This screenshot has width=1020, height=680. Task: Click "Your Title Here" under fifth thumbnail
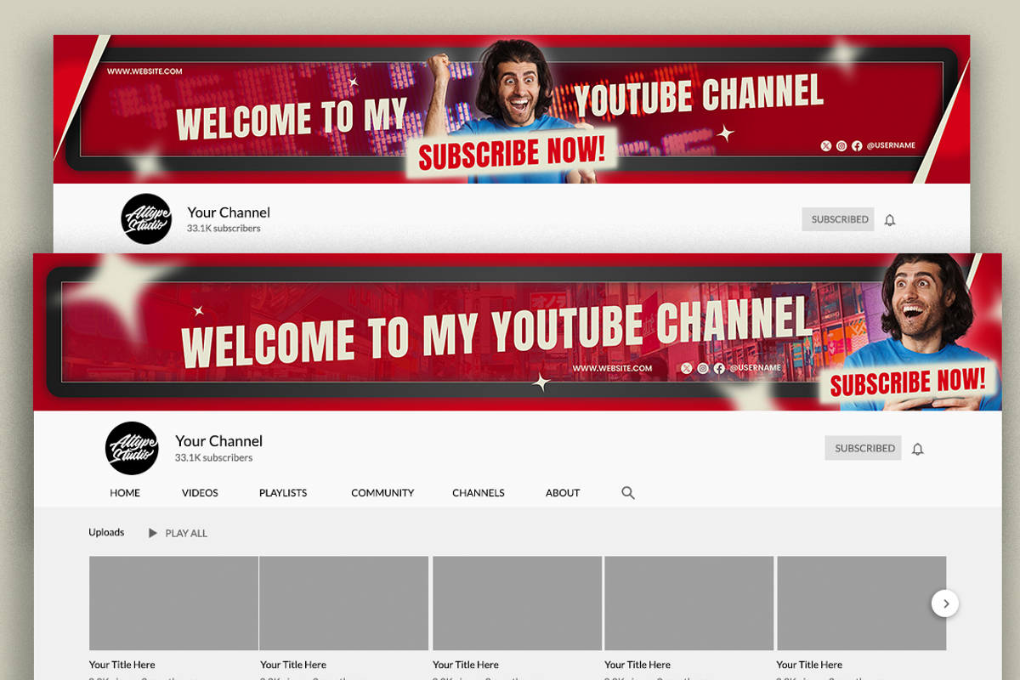pos(809,665)
